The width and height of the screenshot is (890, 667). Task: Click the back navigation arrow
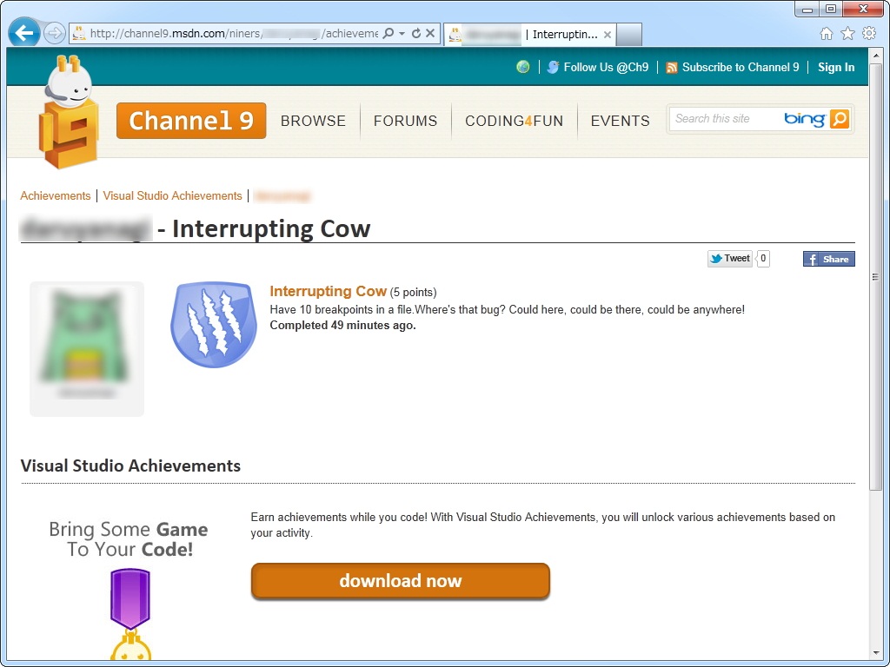pos(23,32)
